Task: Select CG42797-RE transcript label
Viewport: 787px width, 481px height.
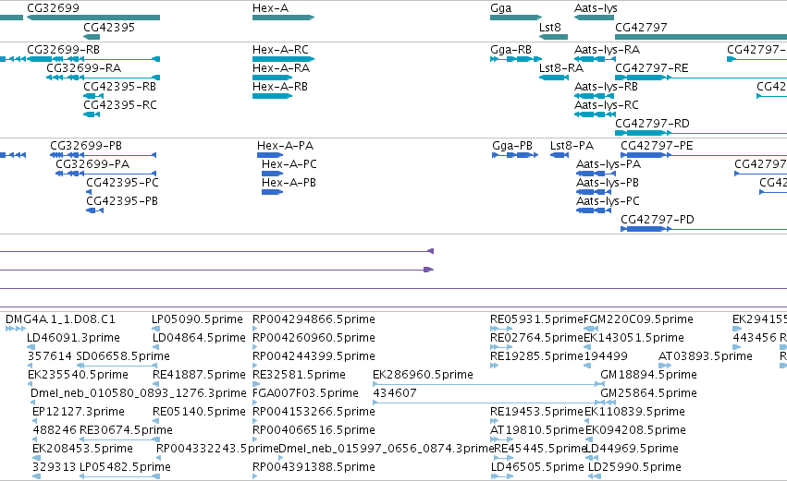Action: pos(651,68)
